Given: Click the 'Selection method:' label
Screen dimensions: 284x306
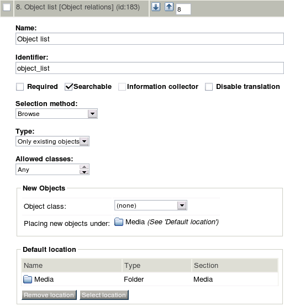Looking at the screenshot, I should point(46,104).
